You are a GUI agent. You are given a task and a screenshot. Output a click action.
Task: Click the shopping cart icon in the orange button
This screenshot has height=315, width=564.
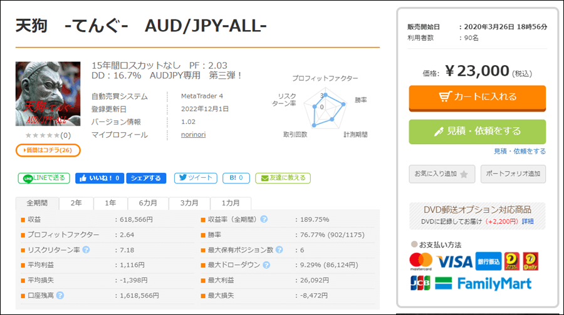pyautogui.click(x=445, y=96)
